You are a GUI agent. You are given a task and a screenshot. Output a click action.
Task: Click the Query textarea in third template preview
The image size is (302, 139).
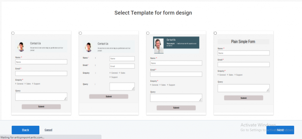[x=176, y=98]
